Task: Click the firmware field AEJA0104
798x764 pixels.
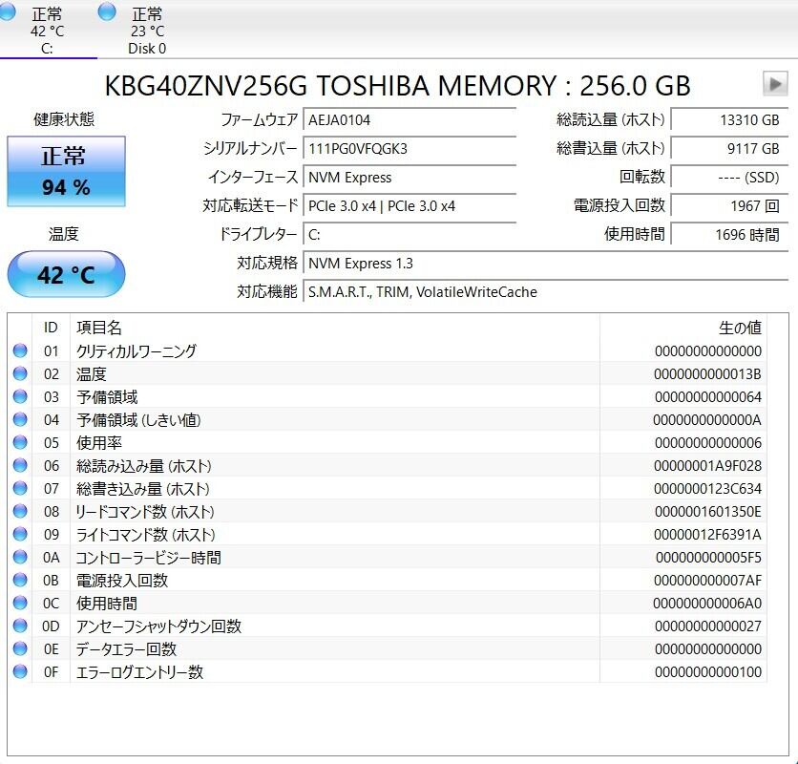Action: pyautogui.click(x=409, y=120)
